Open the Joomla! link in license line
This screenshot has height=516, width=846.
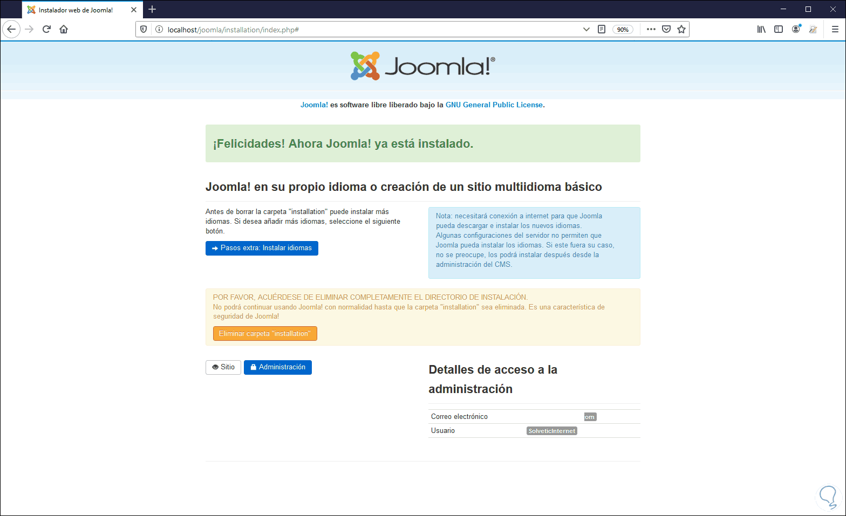[x=314, y=105]
